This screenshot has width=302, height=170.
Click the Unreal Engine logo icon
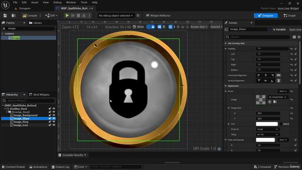click(x=5, y=5)
